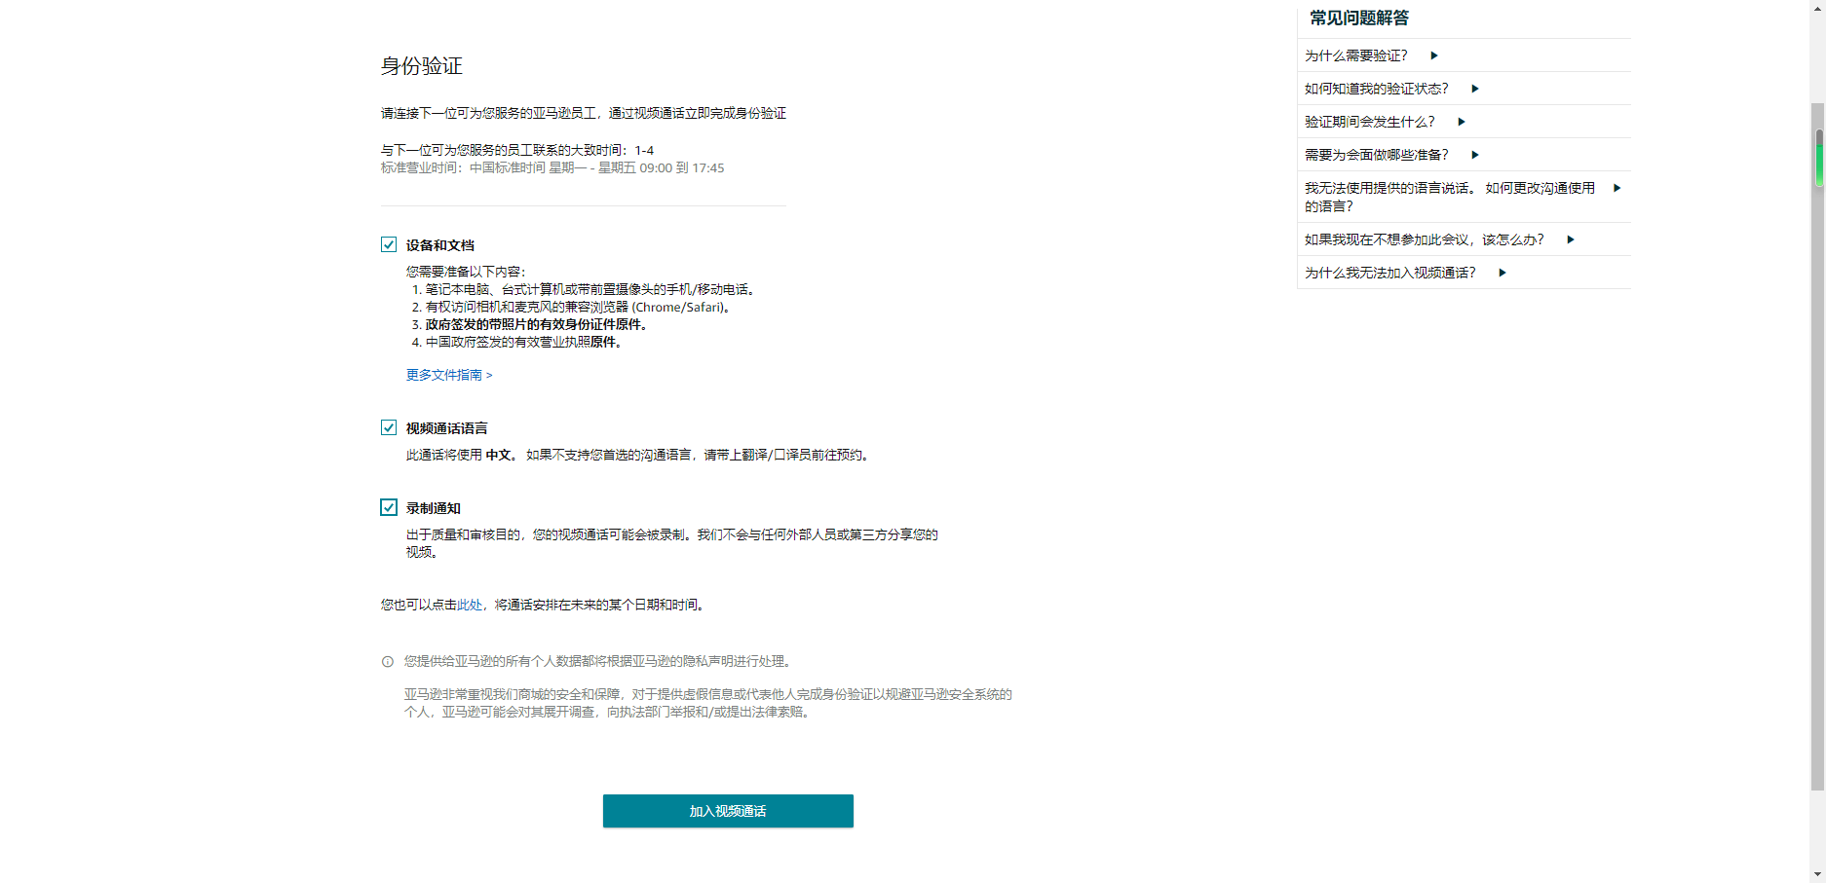Click the privacy statement sentence 您提供给亚马逊的所有个人数据
This screenshot has height=883, width=1826.
click(x=600, y=661)
